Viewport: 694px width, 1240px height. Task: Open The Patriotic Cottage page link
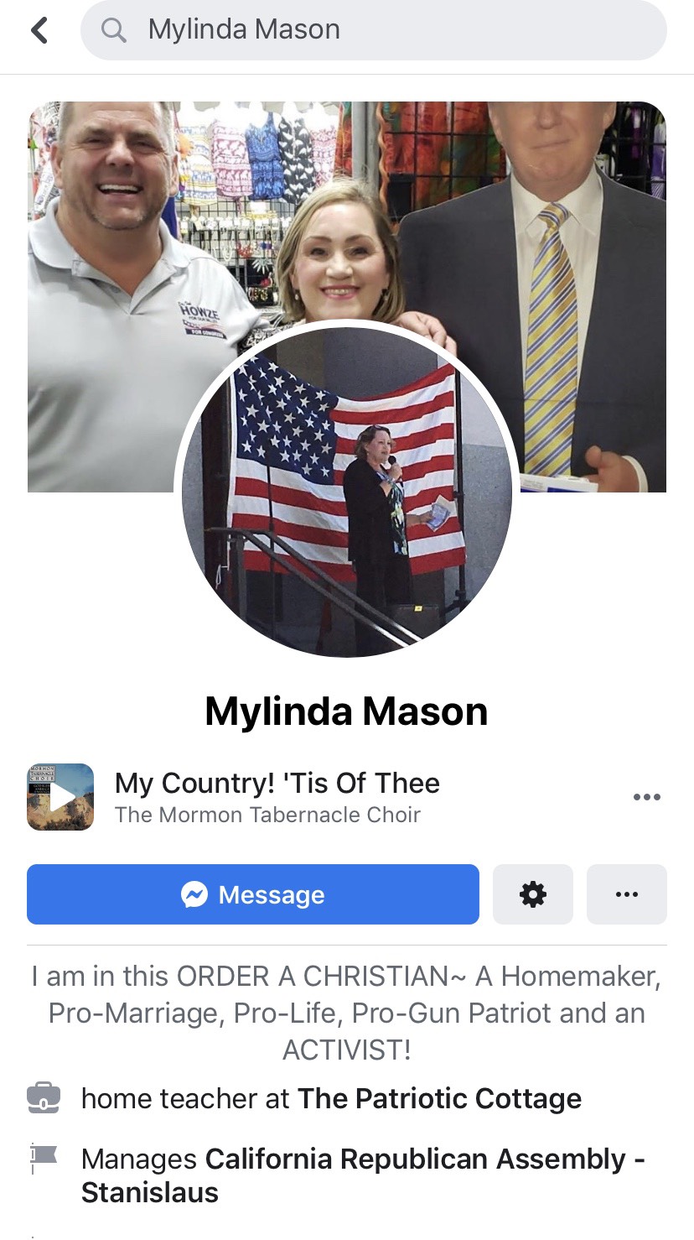click(440, 1098)
